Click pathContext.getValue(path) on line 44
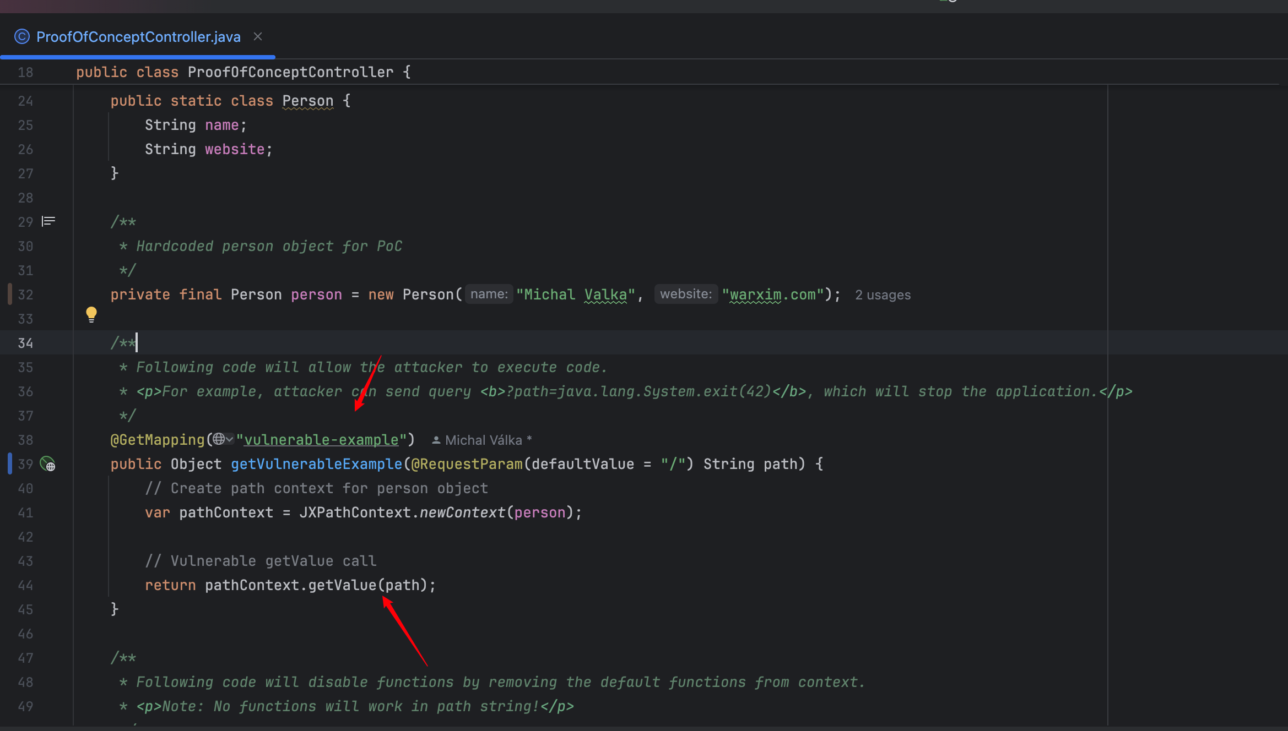This screenshot has height=731, width=1288. pyautogui.click(x=316, y=585)
